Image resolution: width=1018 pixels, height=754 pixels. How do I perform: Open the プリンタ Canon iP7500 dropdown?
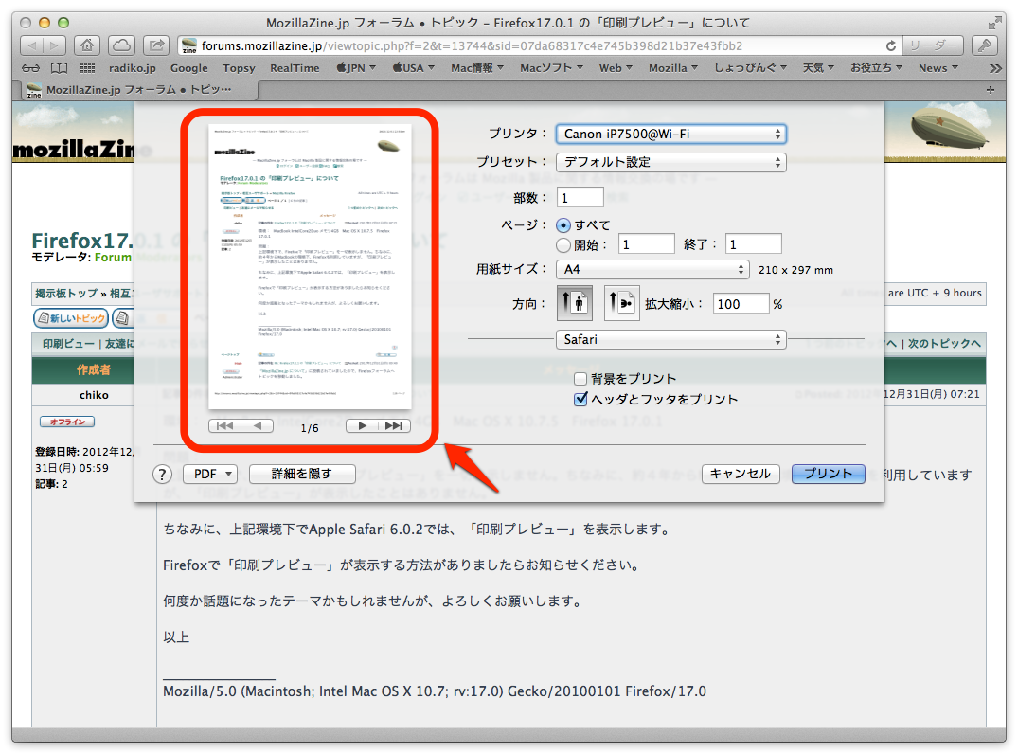670,135
